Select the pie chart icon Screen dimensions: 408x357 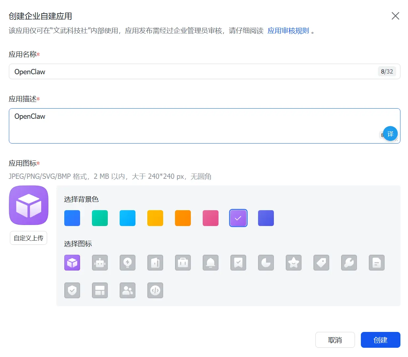(266, 263)
